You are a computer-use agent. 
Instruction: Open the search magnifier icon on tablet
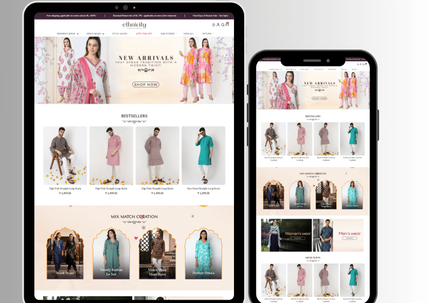223,25
